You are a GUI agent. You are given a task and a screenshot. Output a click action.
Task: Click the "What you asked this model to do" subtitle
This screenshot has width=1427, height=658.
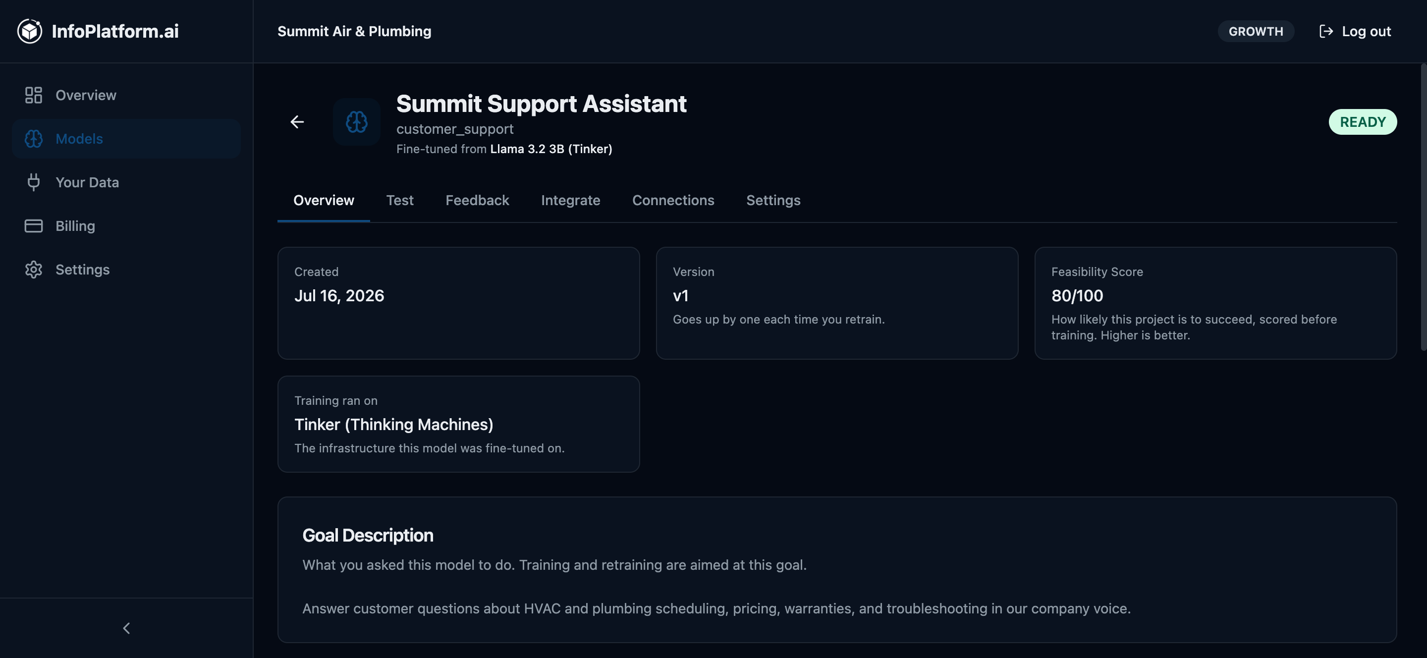click(x=554, y=565)
